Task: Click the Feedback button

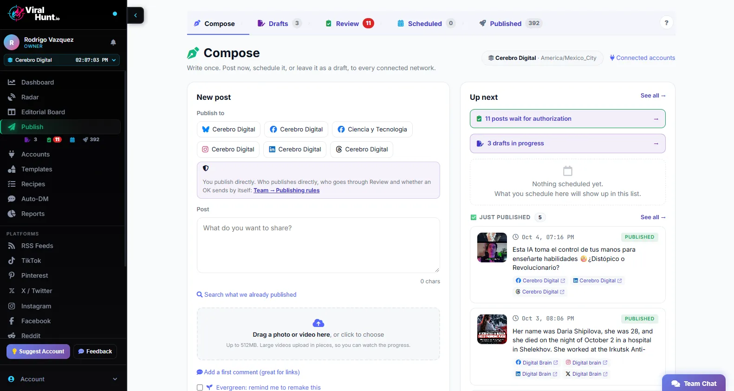Action: tap(95, 352)
